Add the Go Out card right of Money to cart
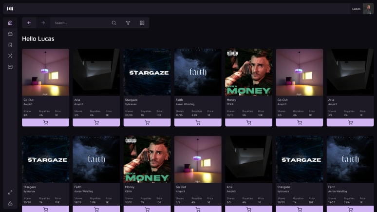377x212 pixels. (x=300, y=122)
